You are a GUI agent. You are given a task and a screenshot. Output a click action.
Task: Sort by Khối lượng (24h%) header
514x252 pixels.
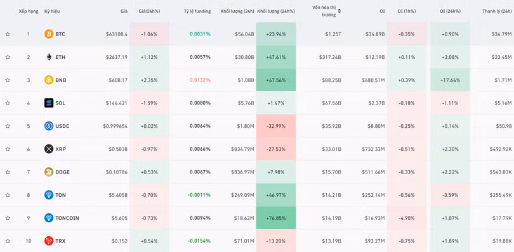pos(276,11)
